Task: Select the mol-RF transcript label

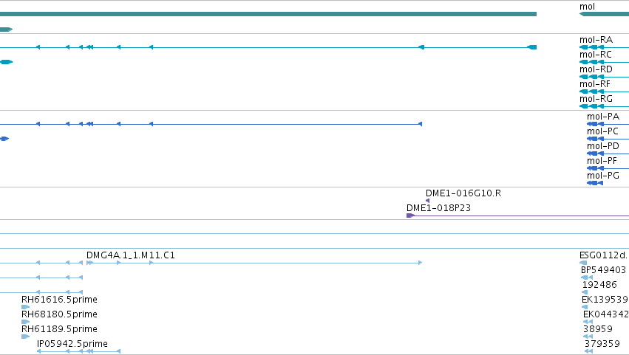Action: (x=594, y=84)
